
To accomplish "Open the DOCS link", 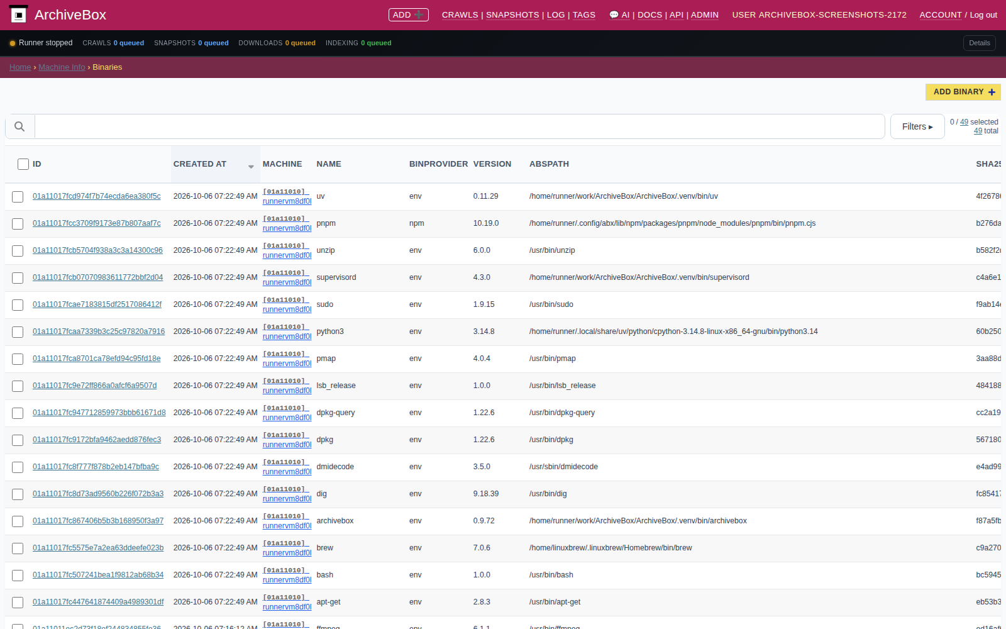I will (x=649, y=15).
